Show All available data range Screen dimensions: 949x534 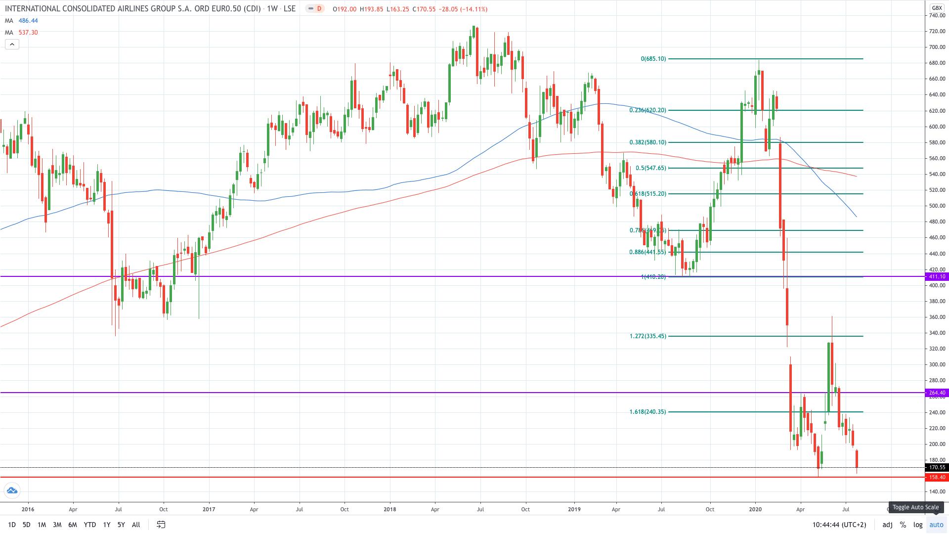(136, 525)
